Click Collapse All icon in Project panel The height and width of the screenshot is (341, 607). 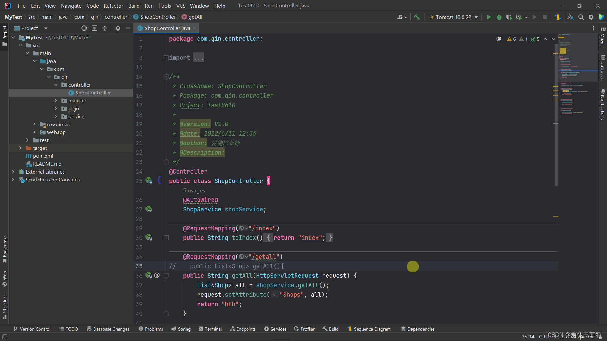click(104, 28)
